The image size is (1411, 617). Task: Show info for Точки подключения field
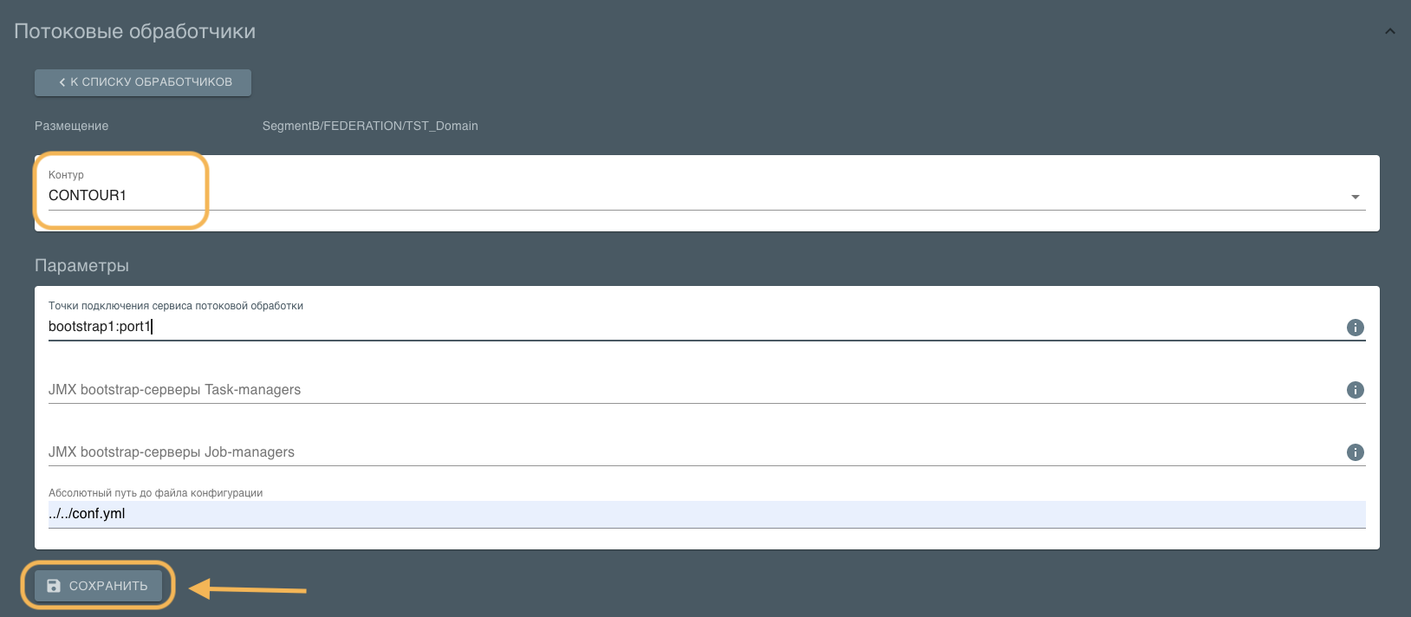point(1355,328)
